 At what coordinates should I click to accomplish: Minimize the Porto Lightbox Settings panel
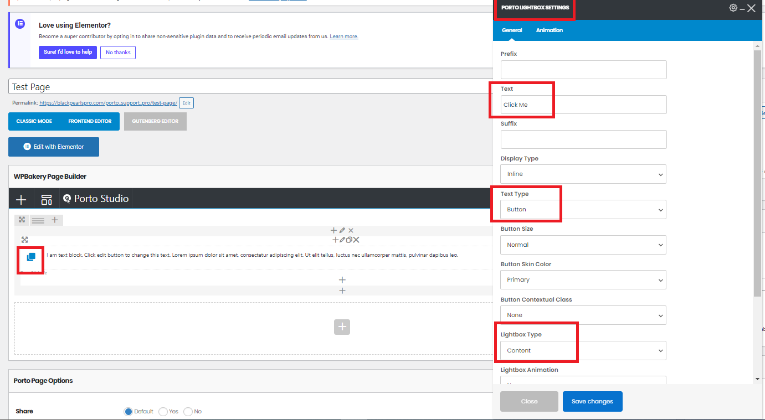pos(742,8)
